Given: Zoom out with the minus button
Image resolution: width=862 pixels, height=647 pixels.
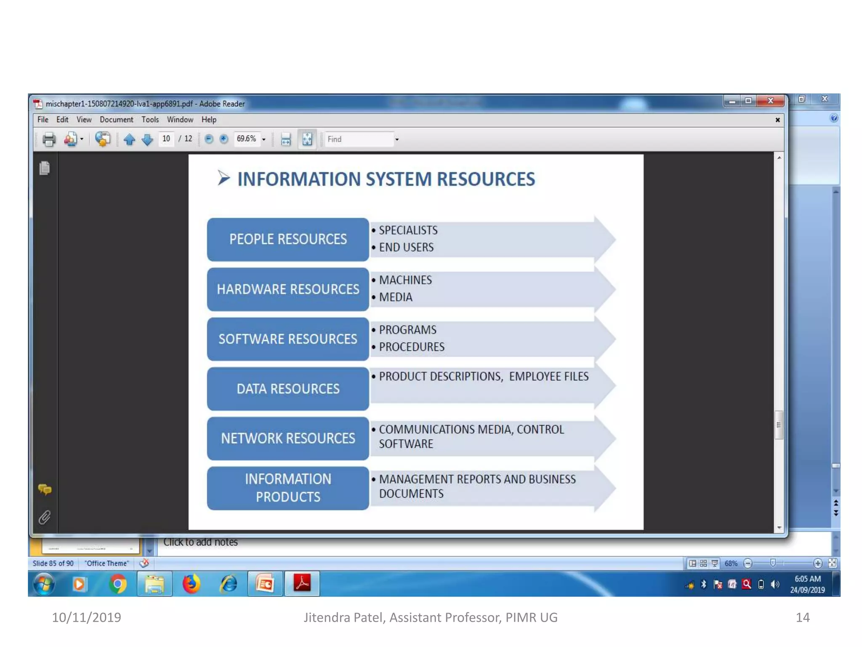Looking at the screenshot, I should (x=209, y=139).
